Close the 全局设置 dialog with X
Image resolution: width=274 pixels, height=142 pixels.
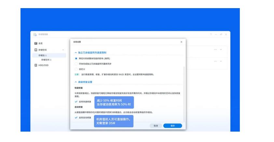[181, 42]
